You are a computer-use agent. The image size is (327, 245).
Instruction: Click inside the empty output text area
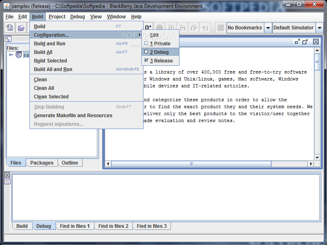point(166,197)
